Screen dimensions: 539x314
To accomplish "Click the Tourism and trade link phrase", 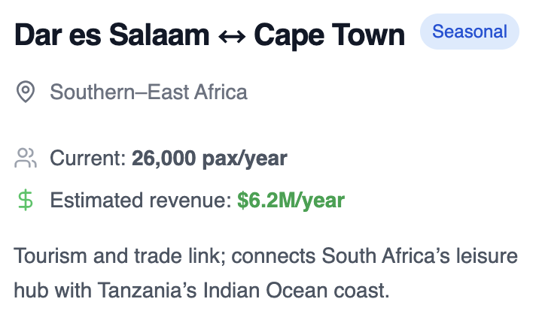I will [x=120, y=255].
